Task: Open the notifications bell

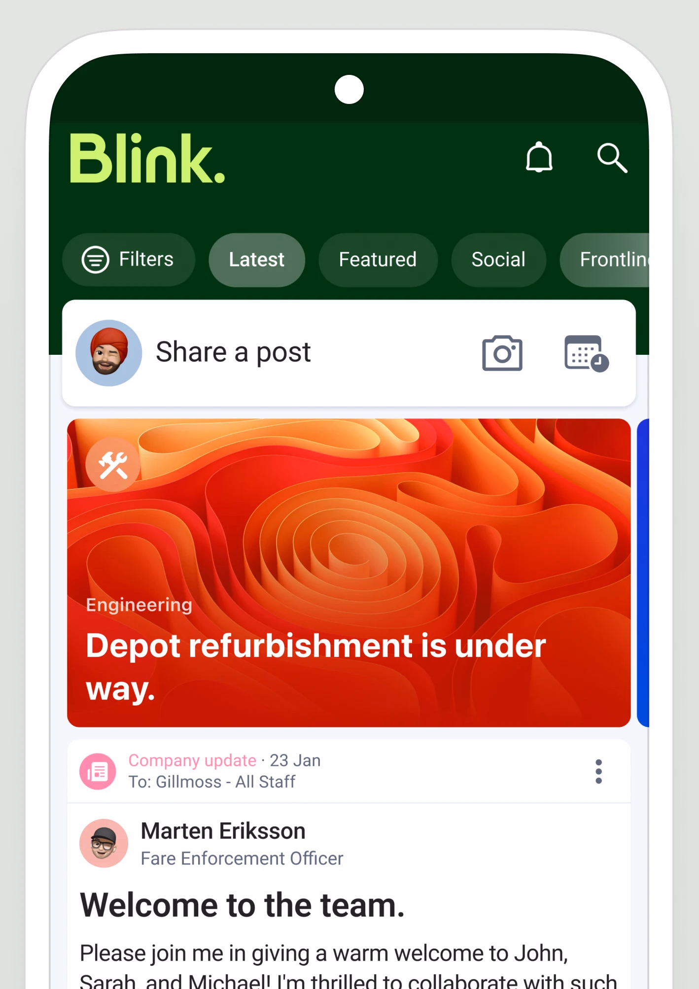Action: (539, 157)
